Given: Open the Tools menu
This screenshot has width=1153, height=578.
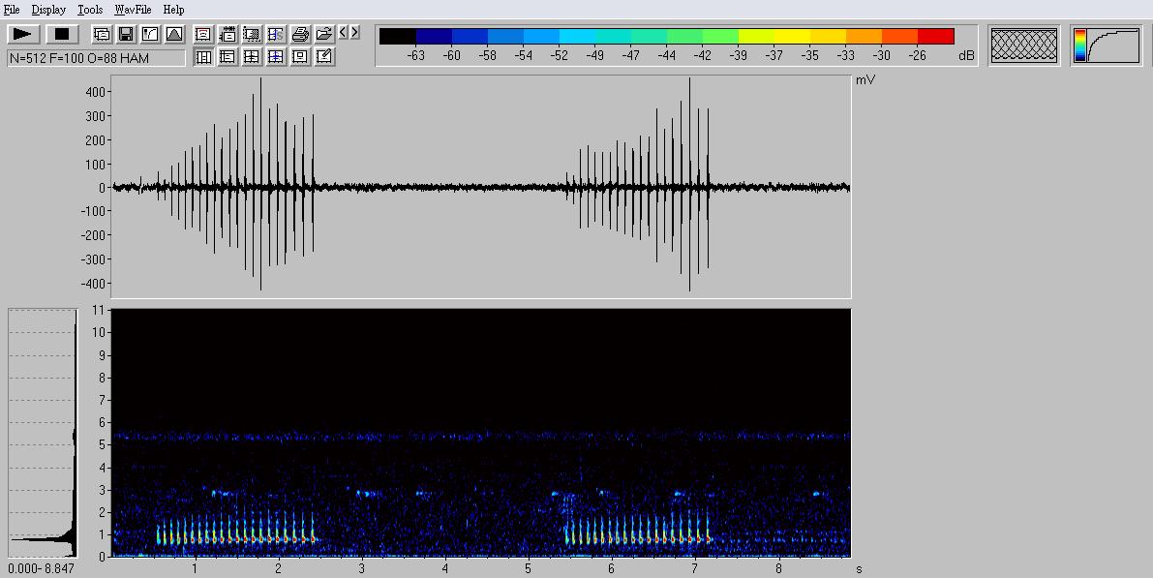Looking at the screenshot, I should [90, 10].
